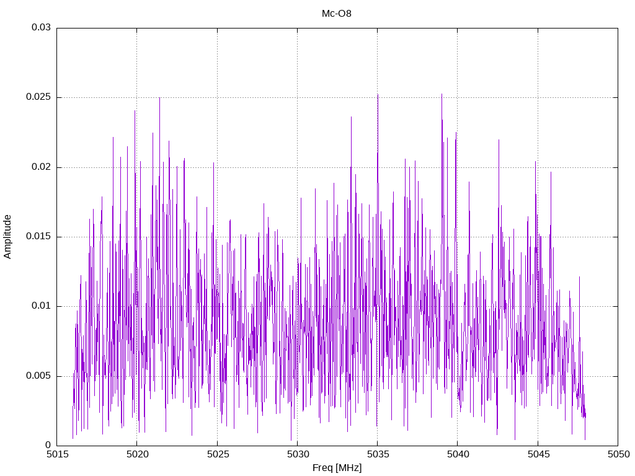The width and height of the screenshot is (635, 476).
Task: Click the 5040 x-axis tick label
Action: tap(458, 454)
